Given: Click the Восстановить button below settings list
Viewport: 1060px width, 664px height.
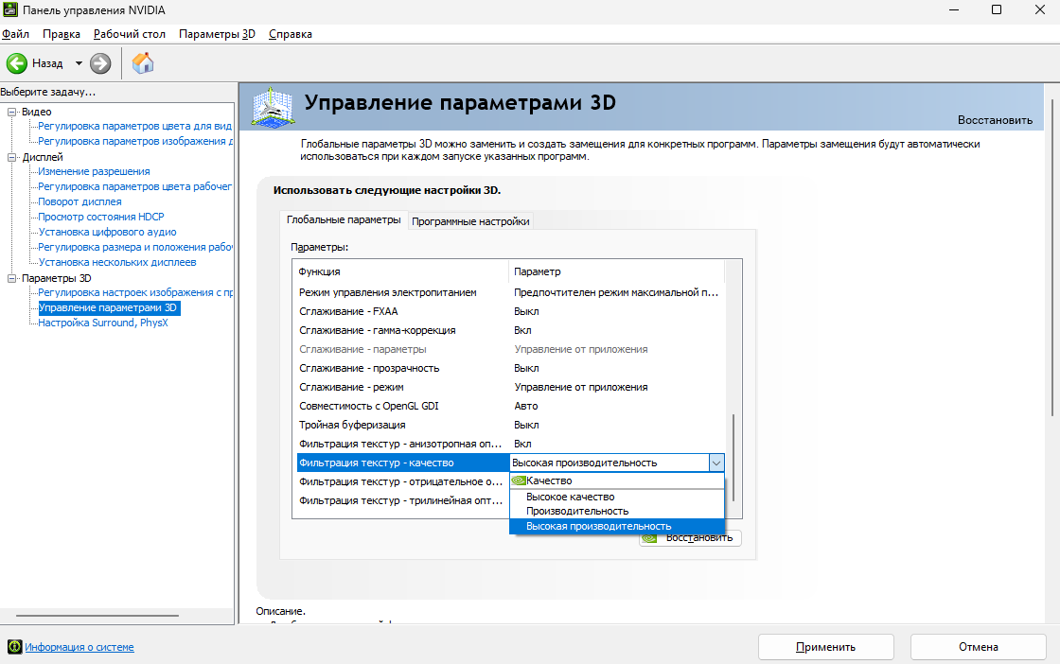Looking at the screenshot, I should pos(690,537).
